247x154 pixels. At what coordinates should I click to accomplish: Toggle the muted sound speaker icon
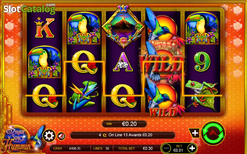click(61, 136)
